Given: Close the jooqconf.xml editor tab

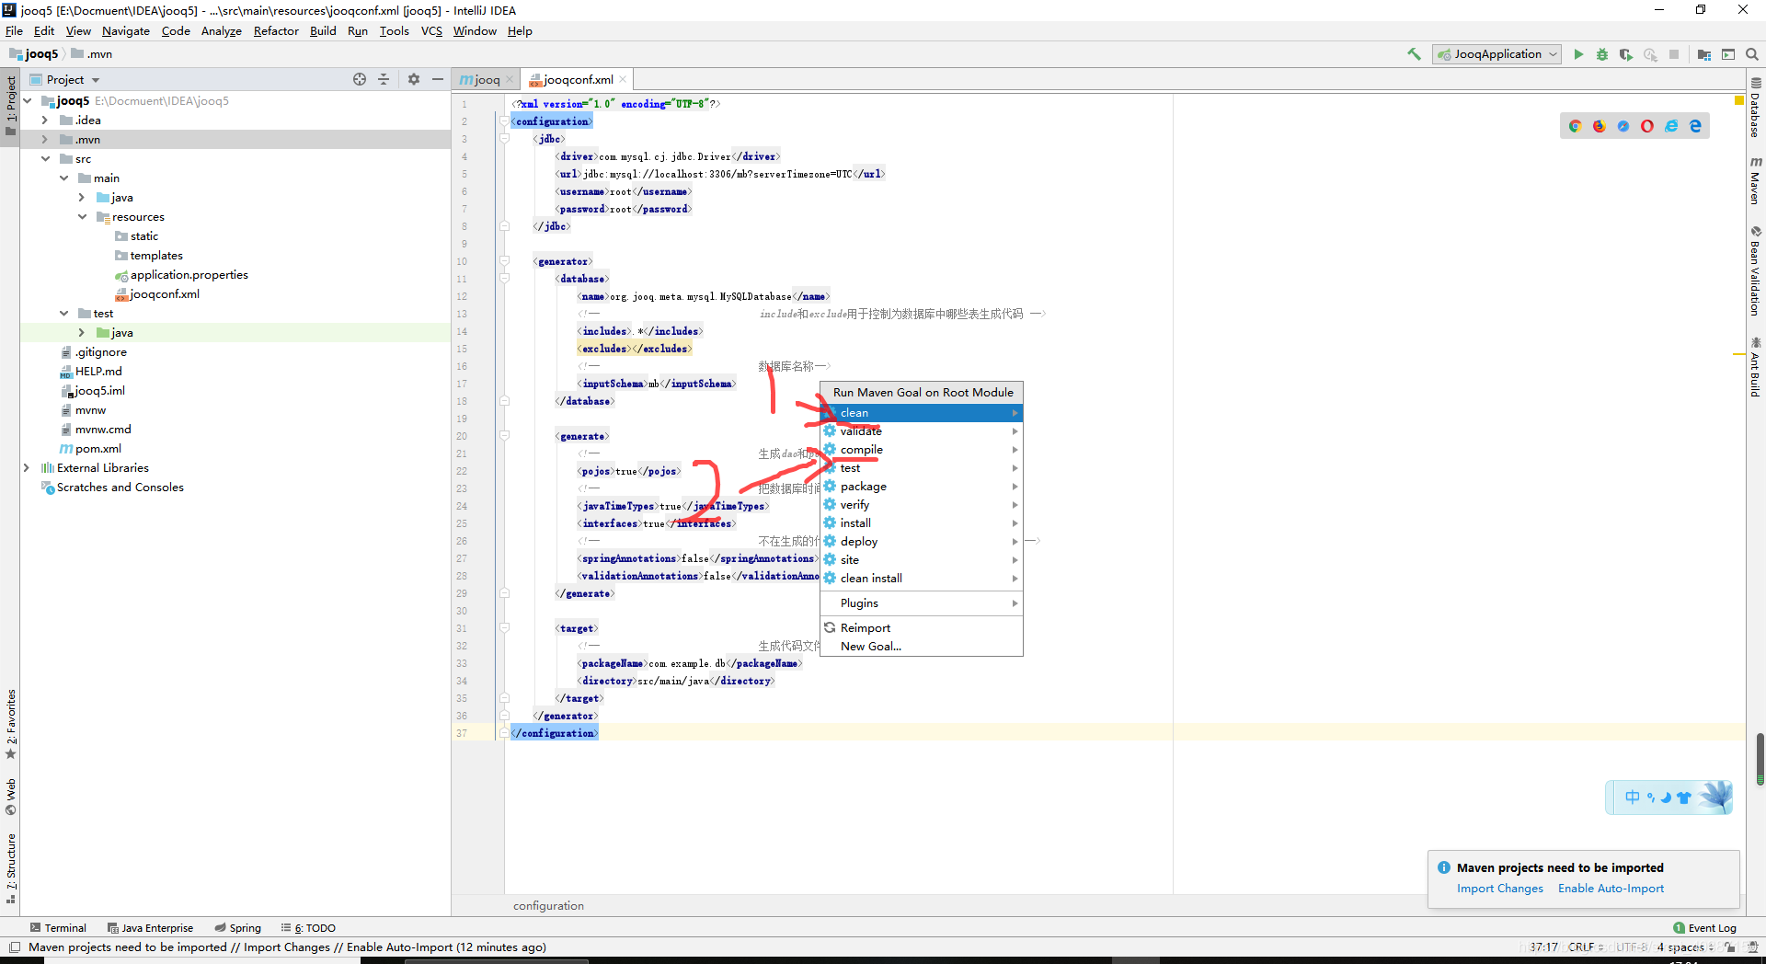Looking at the screenshot, I should pyautogui.click(x=623, y=79).
